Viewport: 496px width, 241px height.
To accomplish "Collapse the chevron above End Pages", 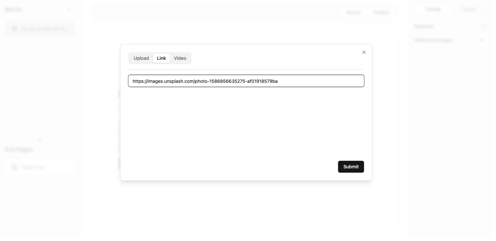I will [x=40, y=139].
